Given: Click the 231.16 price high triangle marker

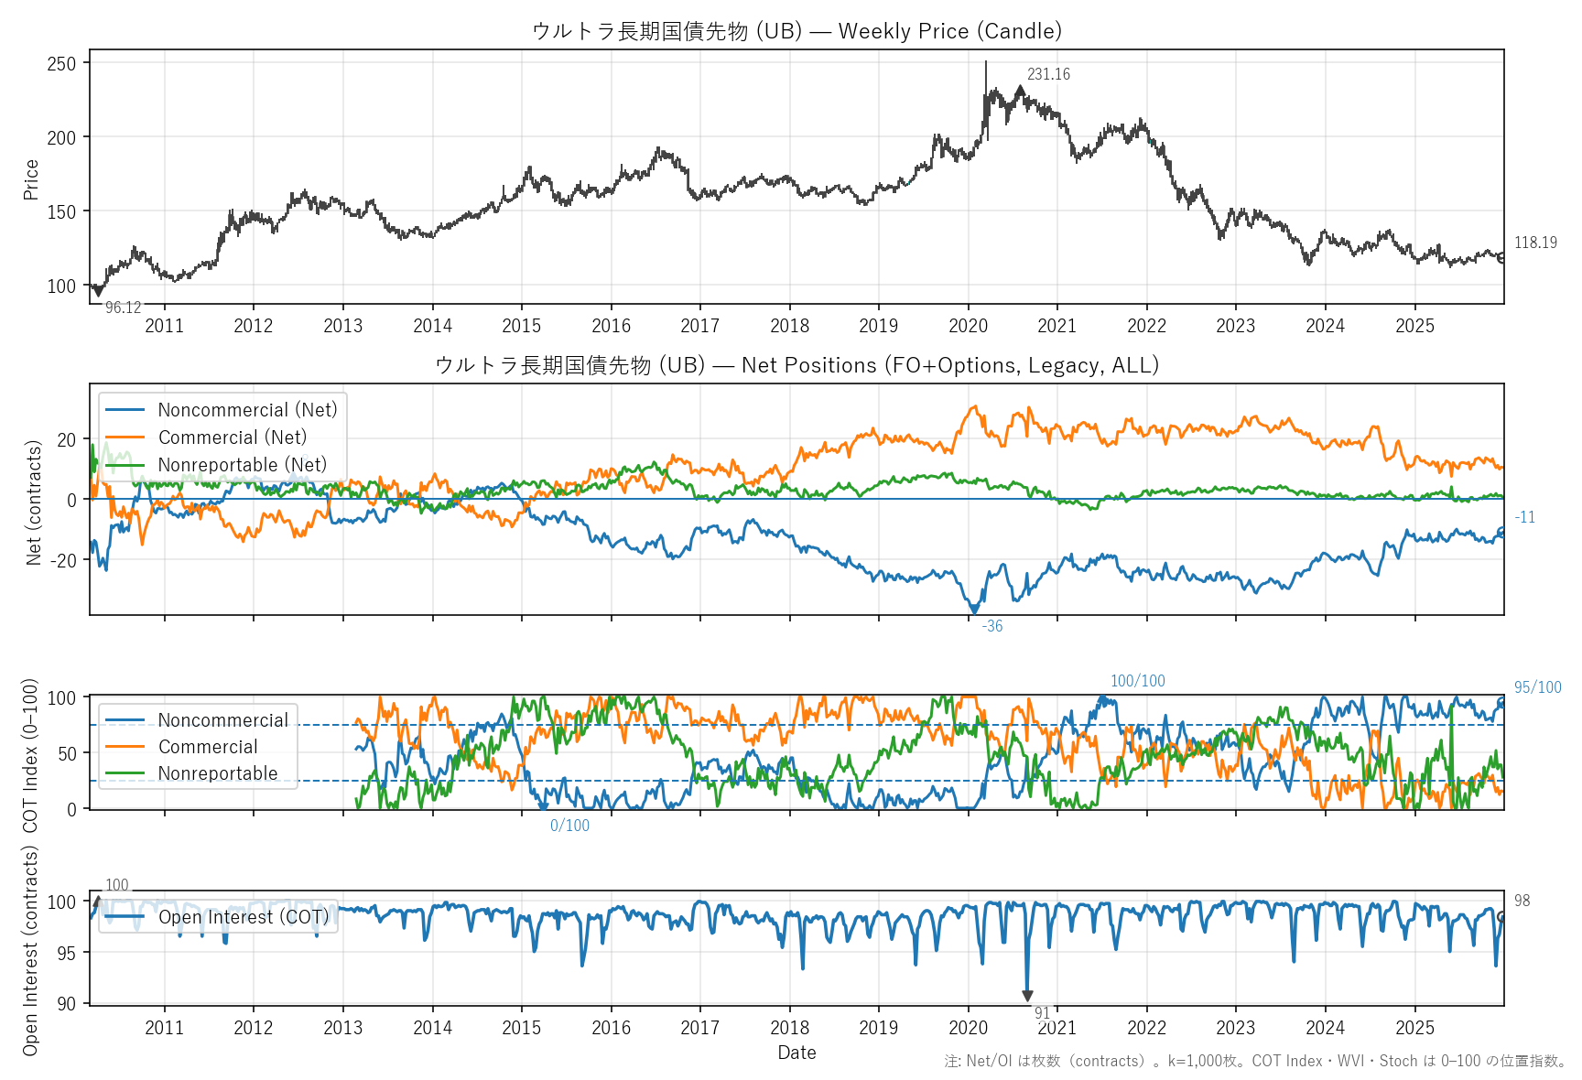Looking at the screenshot, I should (x=1020, y=90).
